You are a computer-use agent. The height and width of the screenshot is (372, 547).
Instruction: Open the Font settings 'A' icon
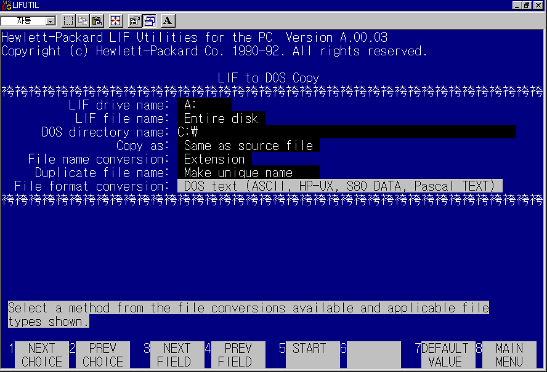(168, 21)
